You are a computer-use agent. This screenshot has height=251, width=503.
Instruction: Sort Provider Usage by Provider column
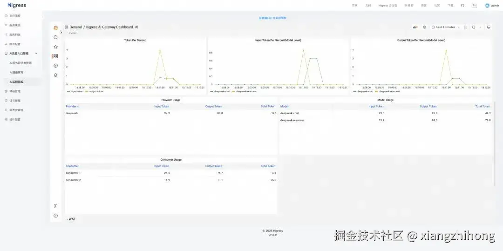(72, 106)
